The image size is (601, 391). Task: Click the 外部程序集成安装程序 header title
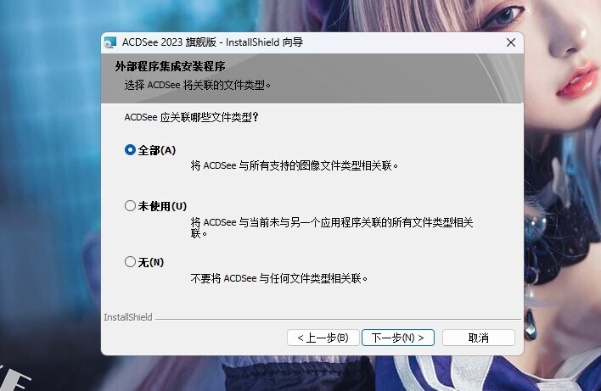pos(170,66)
